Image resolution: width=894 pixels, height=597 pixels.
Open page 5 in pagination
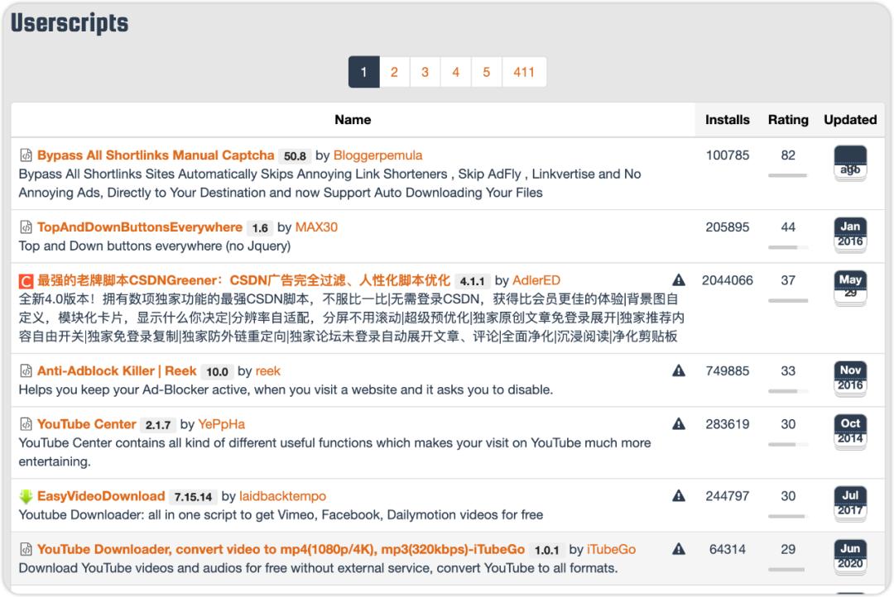(x=486, y=72)
